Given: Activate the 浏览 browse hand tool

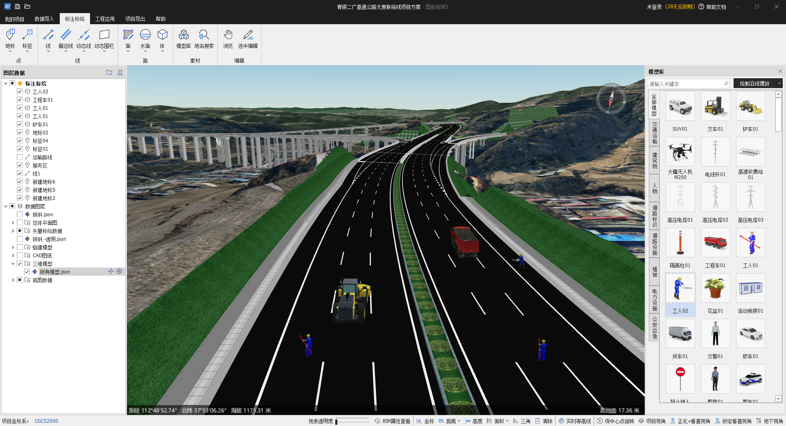Looking at the screenshot, I should tap(228, 39).
